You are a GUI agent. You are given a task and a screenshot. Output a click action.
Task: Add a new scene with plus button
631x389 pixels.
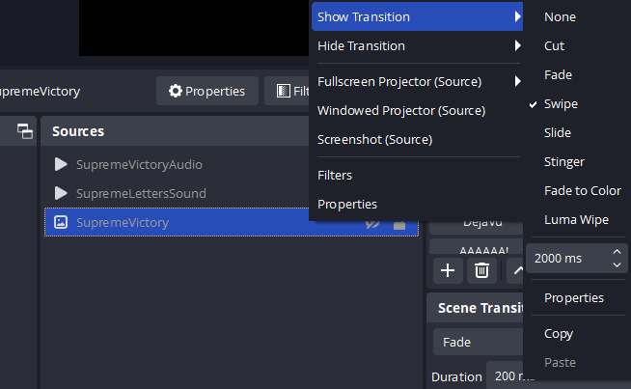click(x=448, y=270)
